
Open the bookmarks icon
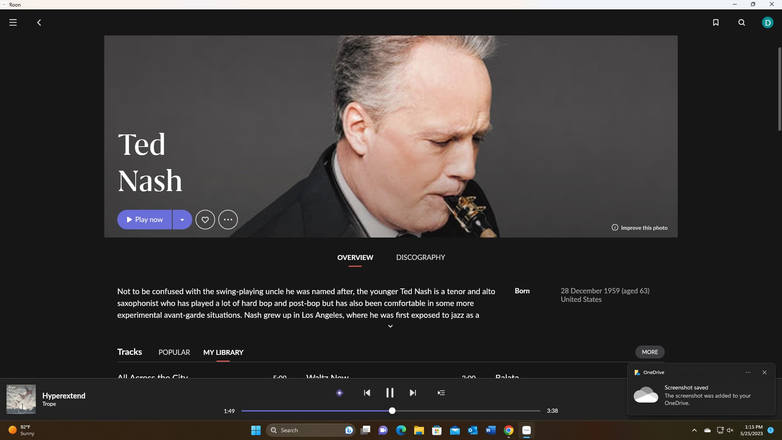pos(716,22)
